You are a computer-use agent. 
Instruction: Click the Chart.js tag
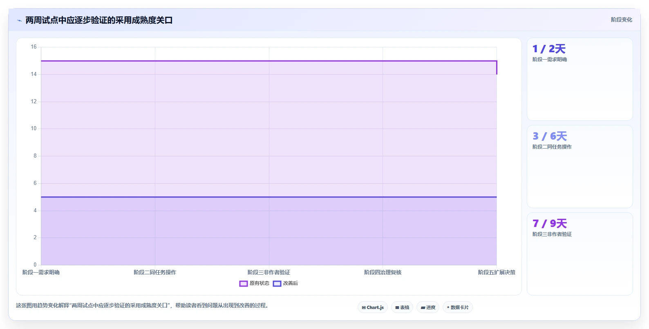coord(373,307)
